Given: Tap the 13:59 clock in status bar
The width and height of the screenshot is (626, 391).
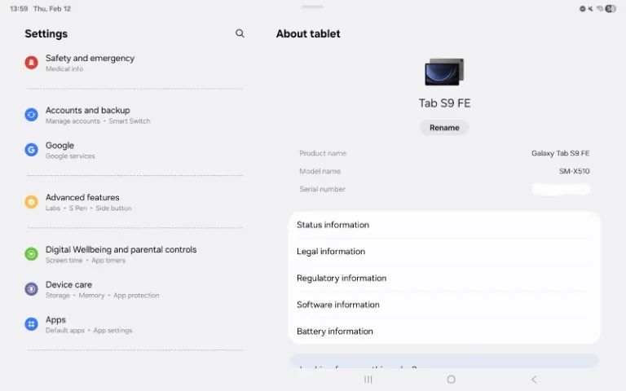Looking at the screenshot, I should pyautogui.click(x=19, y=9).
